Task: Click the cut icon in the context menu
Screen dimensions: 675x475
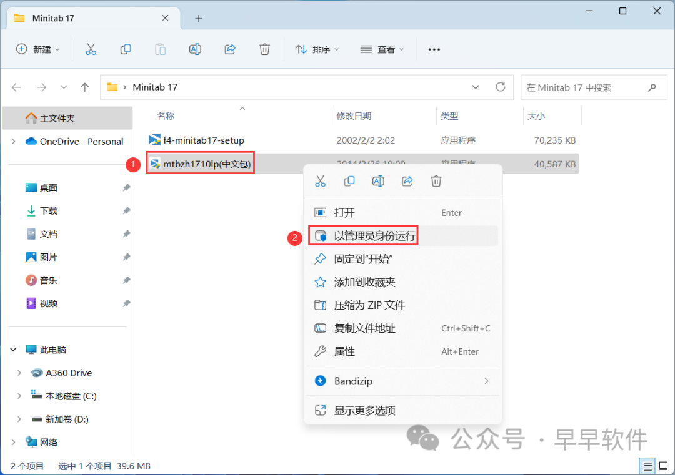Action: pyautogui.click(x=320, y=181)
